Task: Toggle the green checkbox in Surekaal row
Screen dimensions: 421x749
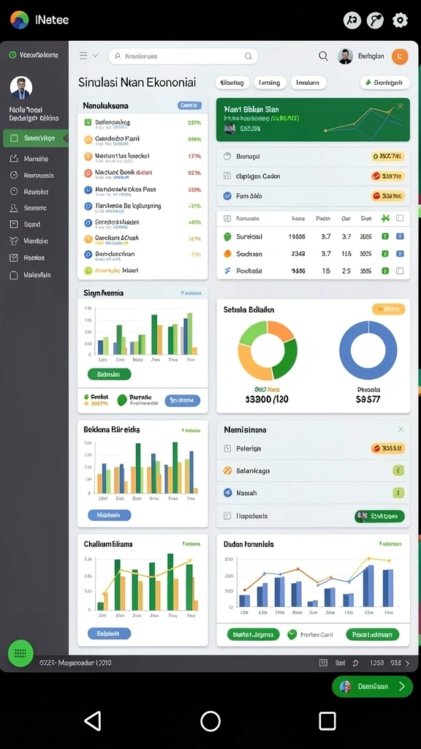Action: [384, 236]
